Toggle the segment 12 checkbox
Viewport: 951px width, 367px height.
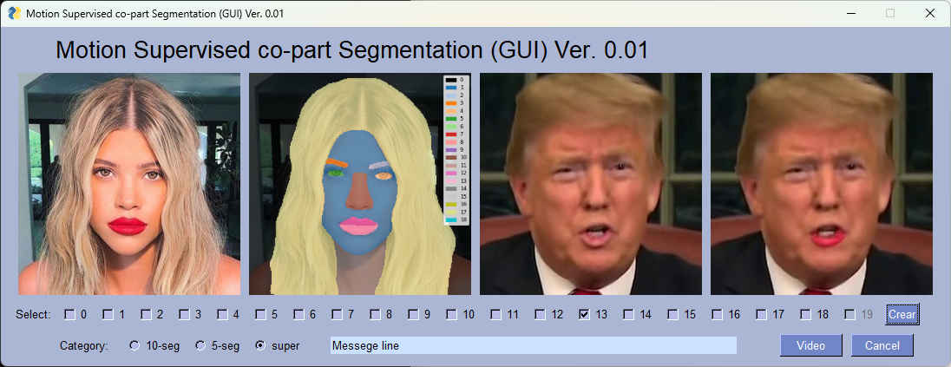(541, 314)
